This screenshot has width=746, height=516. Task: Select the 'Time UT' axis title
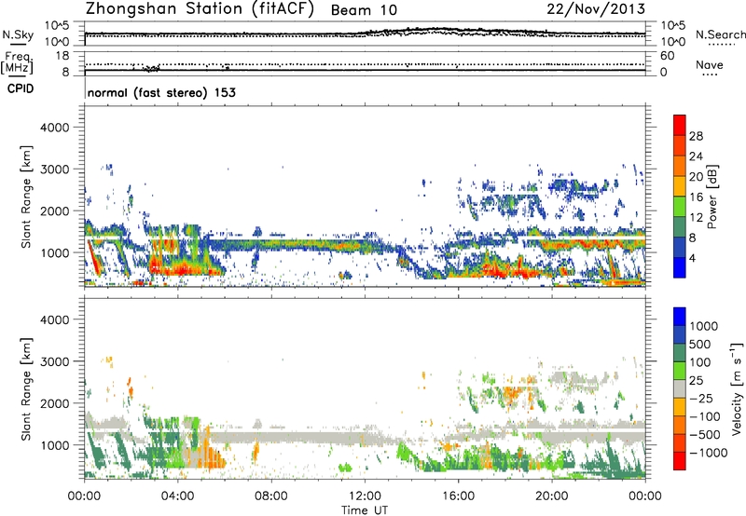click(365, 510)
